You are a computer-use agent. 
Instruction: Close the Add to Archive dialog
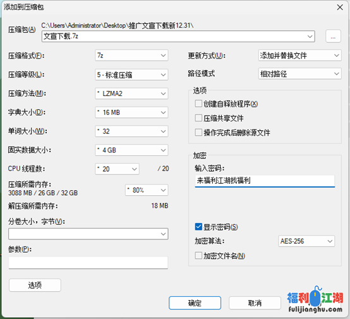click(340, 8)
